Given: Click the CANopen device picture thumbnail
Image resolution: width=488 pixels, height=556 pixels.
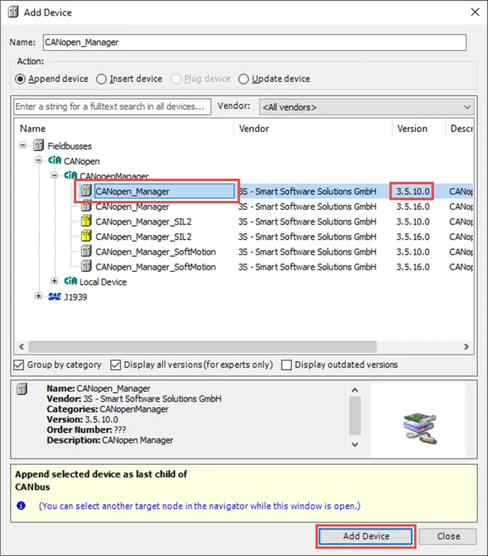Looking at the screenshot, I should pos(420,429).
